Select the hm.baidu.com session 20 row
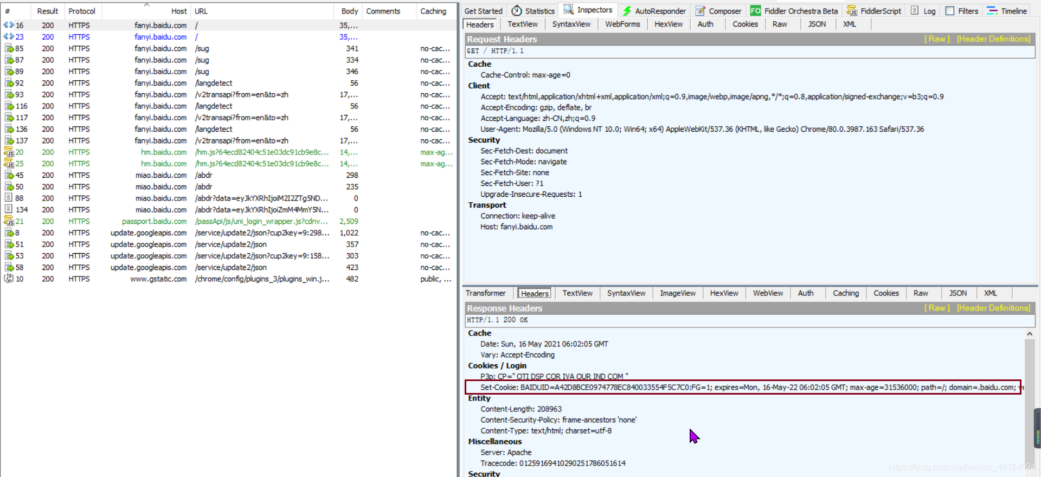The height and width of the screenshot is (477, 1041). [229, 152]
